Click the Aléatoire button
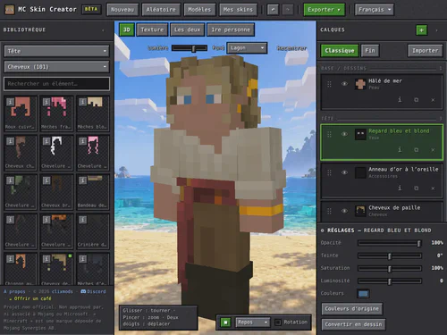The image size is (447, 335). tap(161, 10)
